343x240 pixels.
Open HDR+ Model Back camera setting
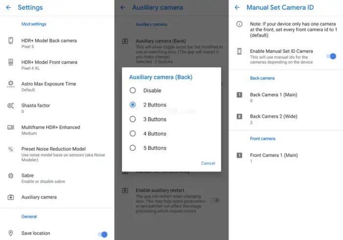click(57, 43)
